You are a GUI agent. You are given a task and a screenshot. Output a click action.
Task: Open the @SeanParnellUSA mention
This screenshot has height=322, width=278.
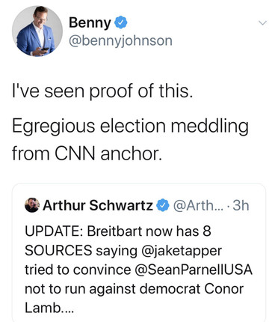pyautogui.click(x=194, y=270)
